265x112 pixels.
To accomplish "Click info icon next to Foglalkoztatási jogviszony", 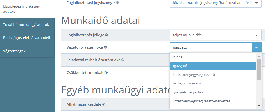I will 117,3.
